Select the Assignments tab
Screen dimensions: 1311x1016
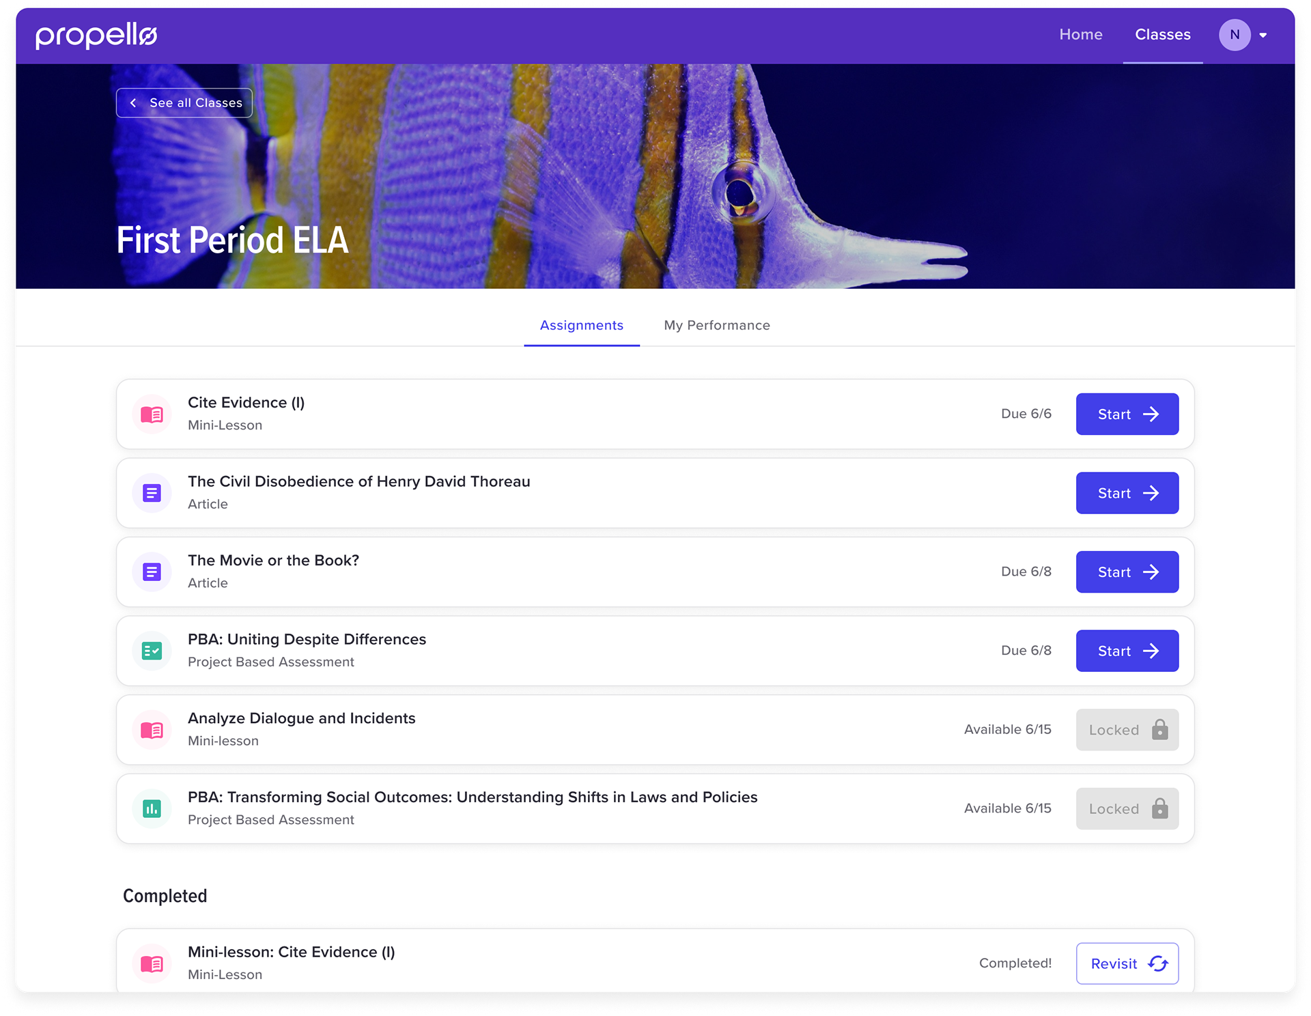click(x=582, y=326)
